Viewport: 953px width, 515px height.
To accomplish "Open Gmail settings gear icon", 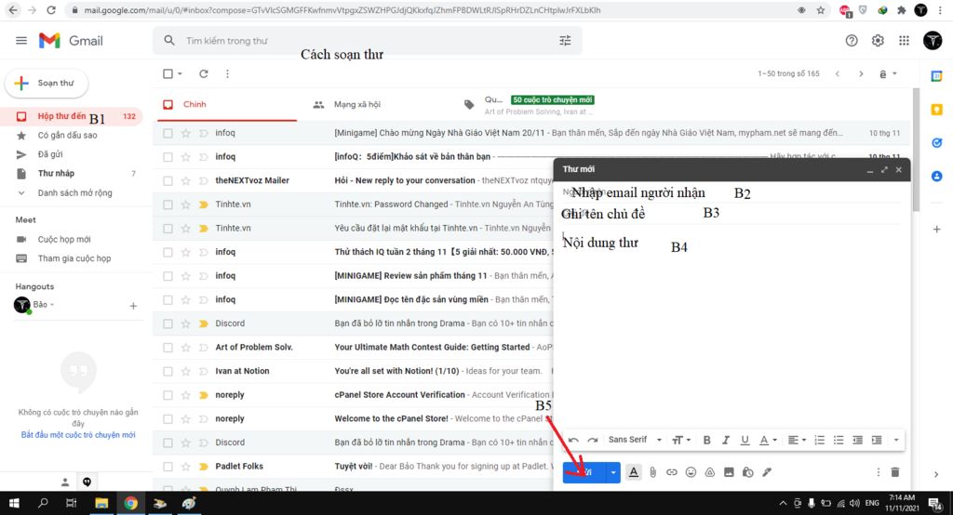I will 878,41.
